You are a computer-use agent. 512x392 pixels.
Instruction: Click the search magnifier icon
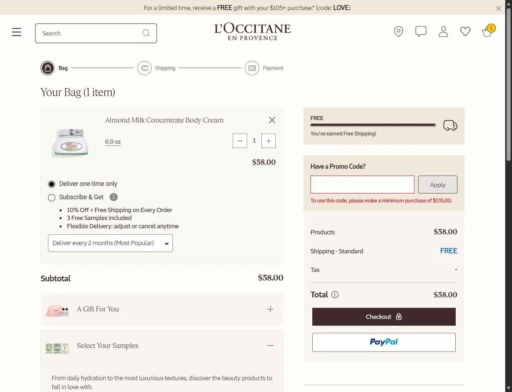[146, 33]
